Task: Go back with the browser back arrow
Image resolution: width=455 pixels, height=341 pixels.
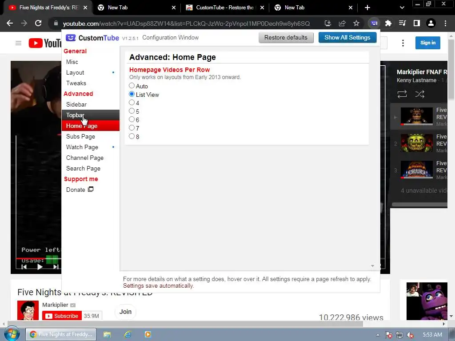Action: [10, 23]
